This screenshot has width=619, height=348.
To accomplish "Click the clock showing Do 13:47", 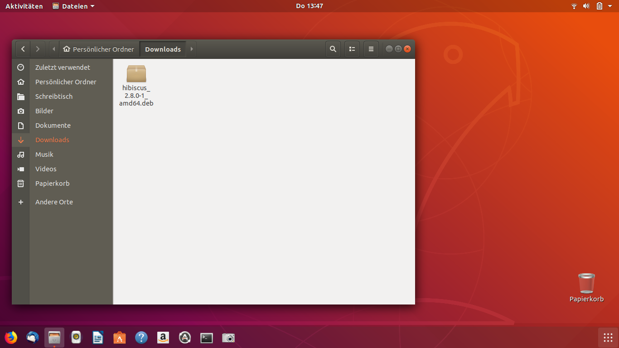I will point(309,6).
